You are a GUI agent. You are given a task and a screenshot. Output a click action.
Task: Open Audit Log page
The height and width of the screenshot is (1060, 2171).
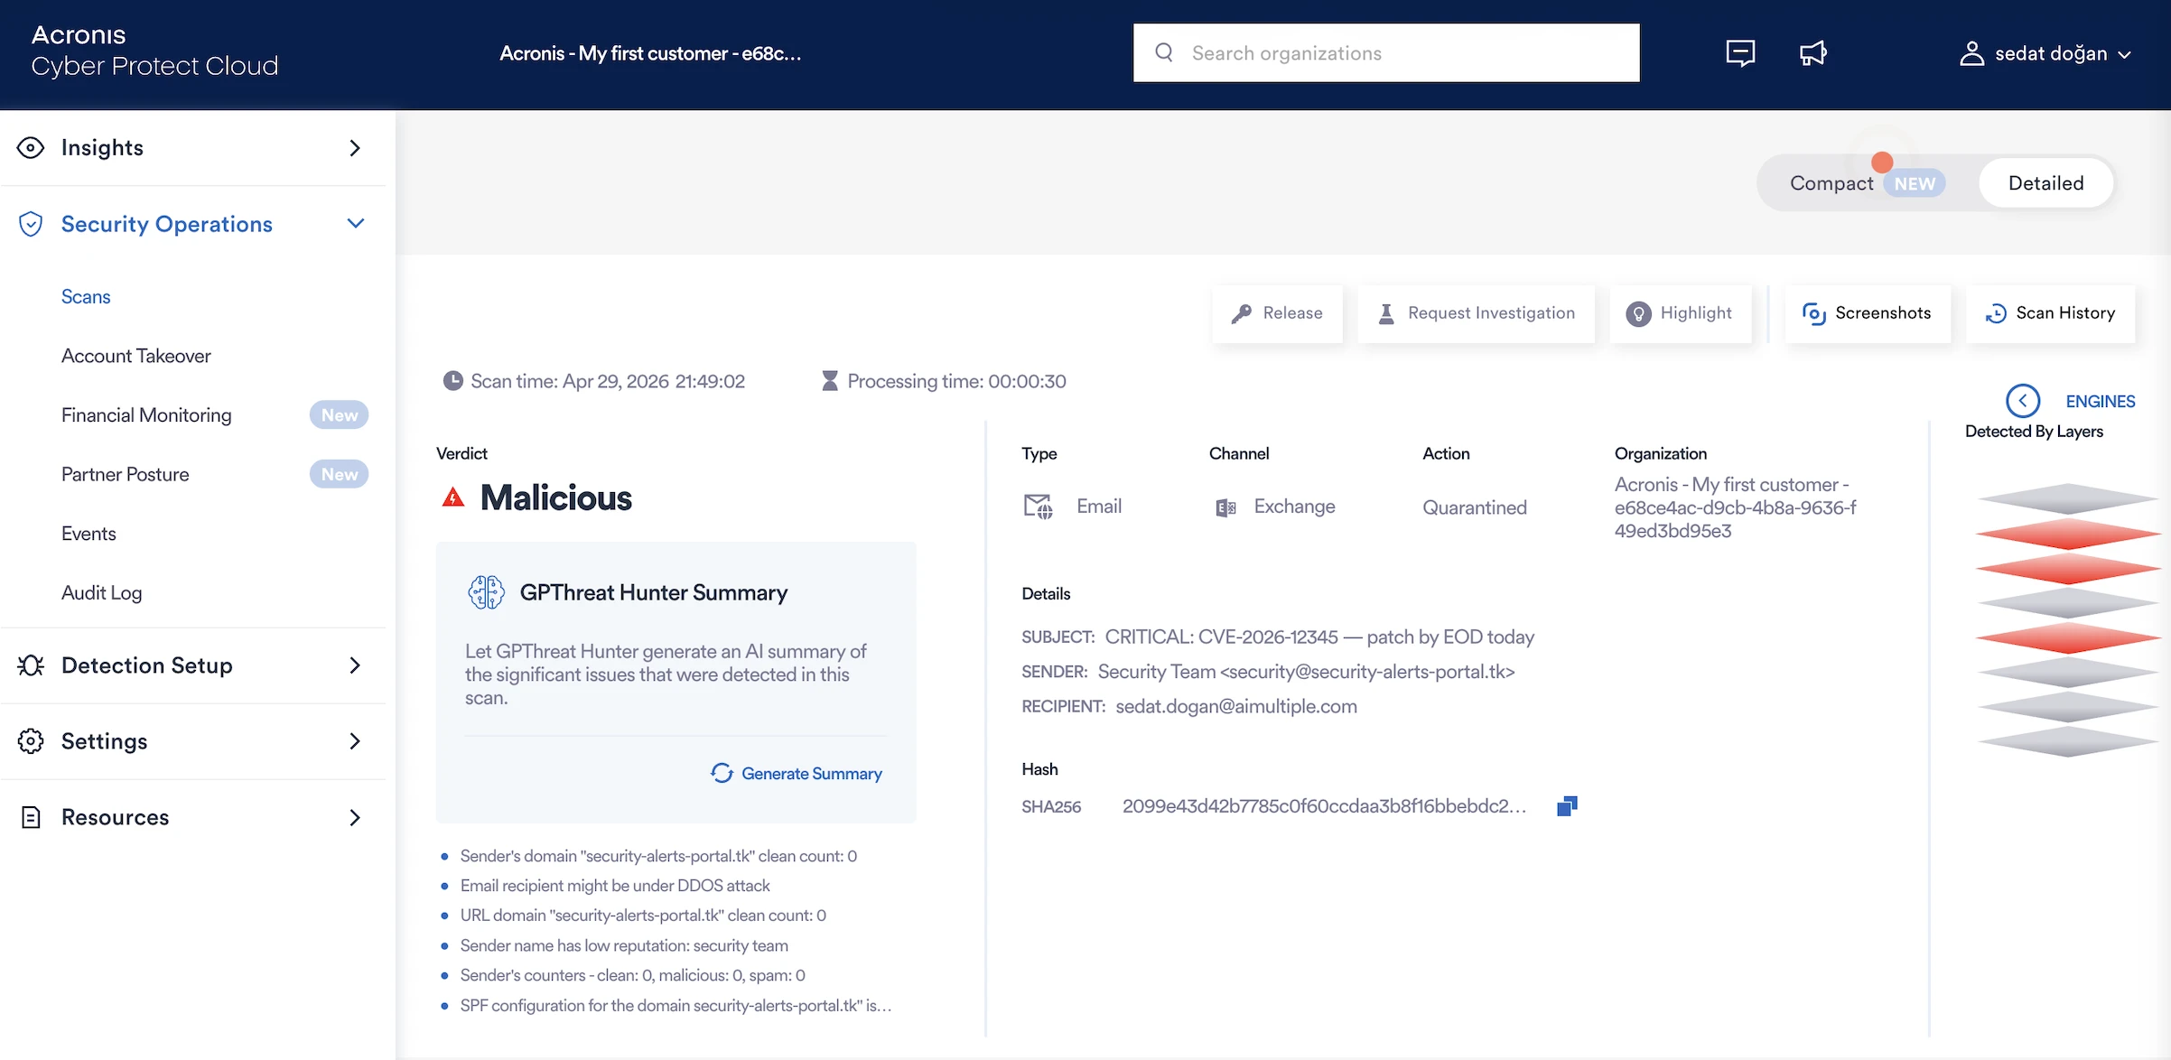pyautogui.click(x=101, y=593)
